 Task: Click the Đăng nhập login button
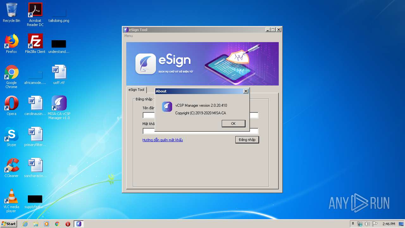point(247,140)
